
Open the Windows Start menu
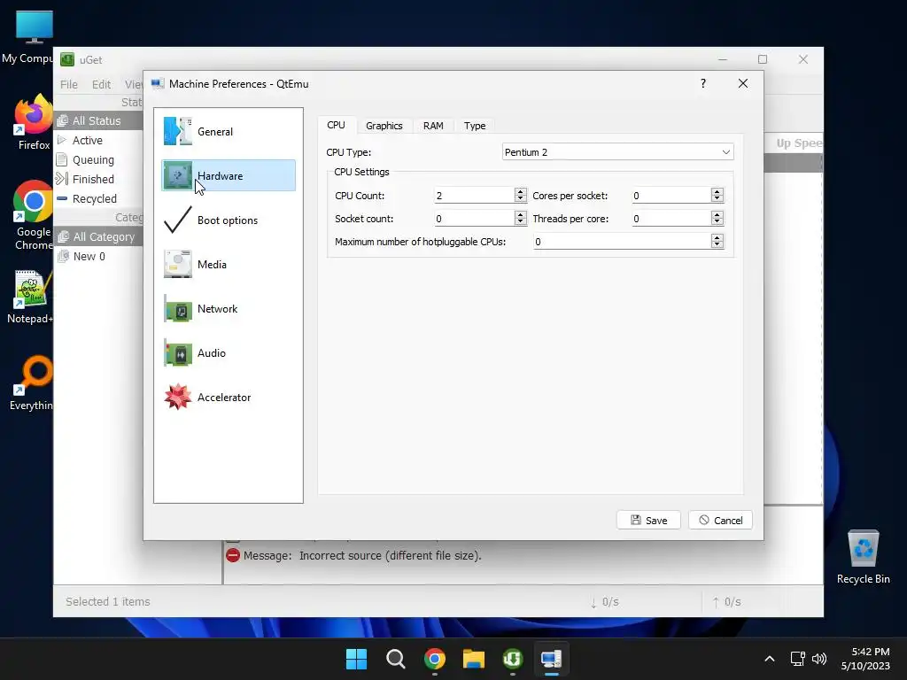[x=356, y=659]
